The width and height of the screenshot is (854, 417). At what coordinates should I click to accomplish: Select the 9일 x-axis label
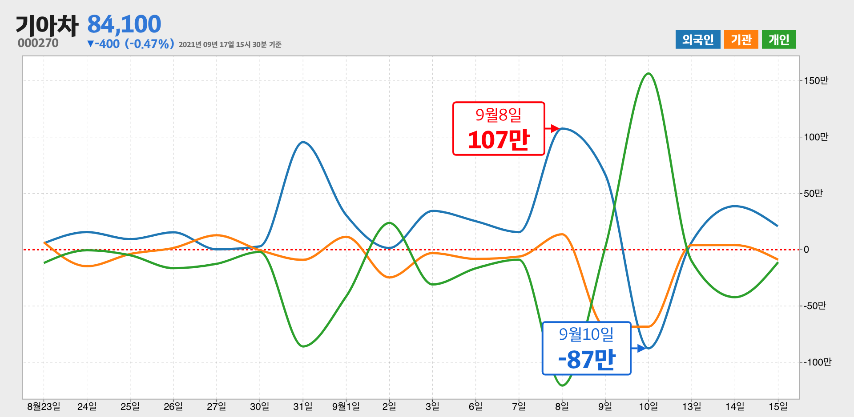(x=605, y=406)
